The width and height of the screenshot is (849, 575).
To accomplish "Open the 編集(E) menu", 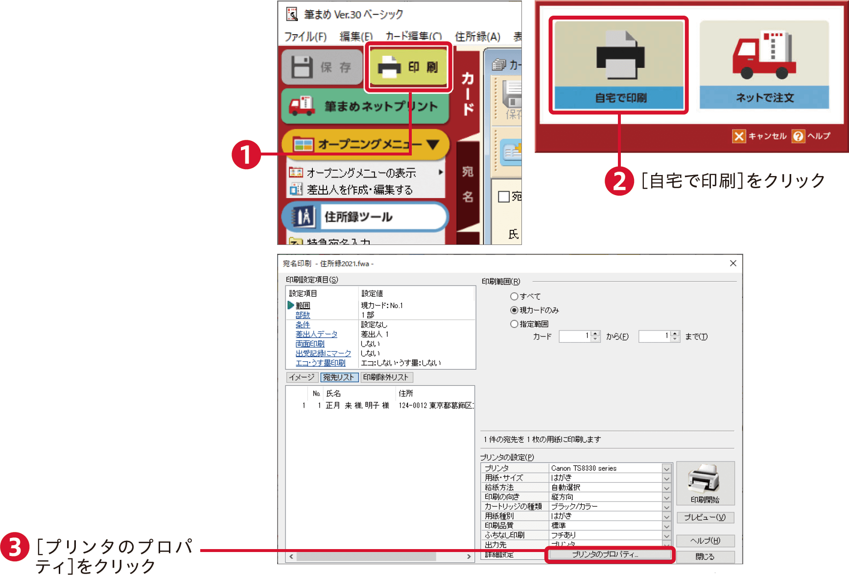I will (356, 37).
